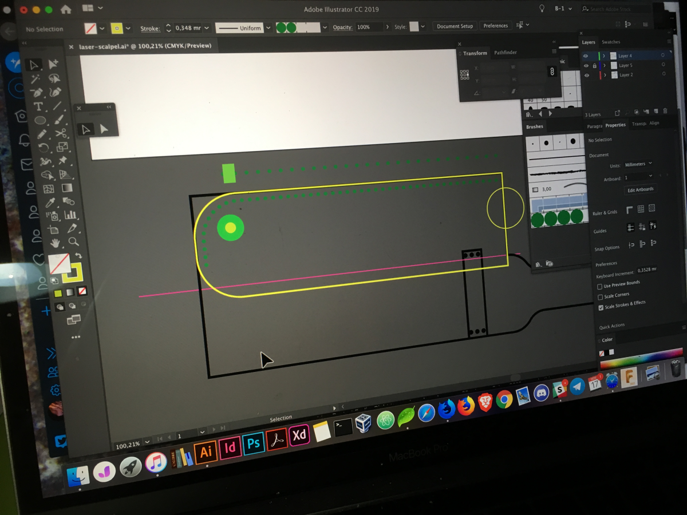
Task: Click the Stroke label link
Action: click(x=150, y=29)
